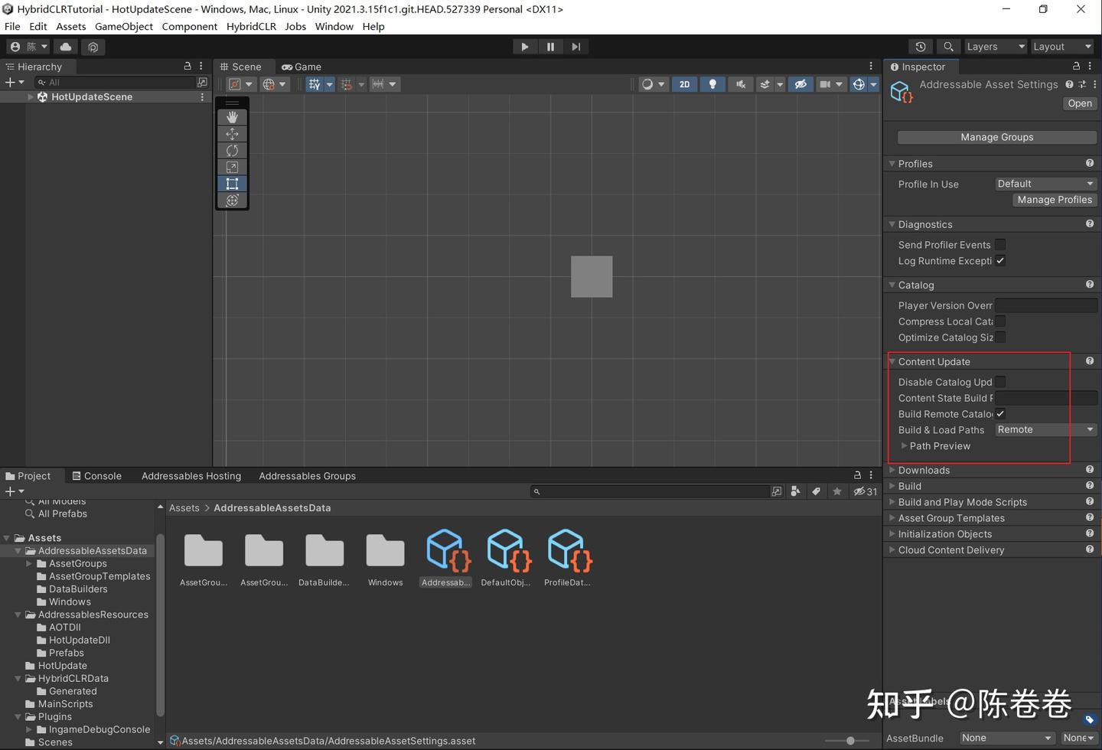Toggle the 2D view mode button

pos(684,84)
